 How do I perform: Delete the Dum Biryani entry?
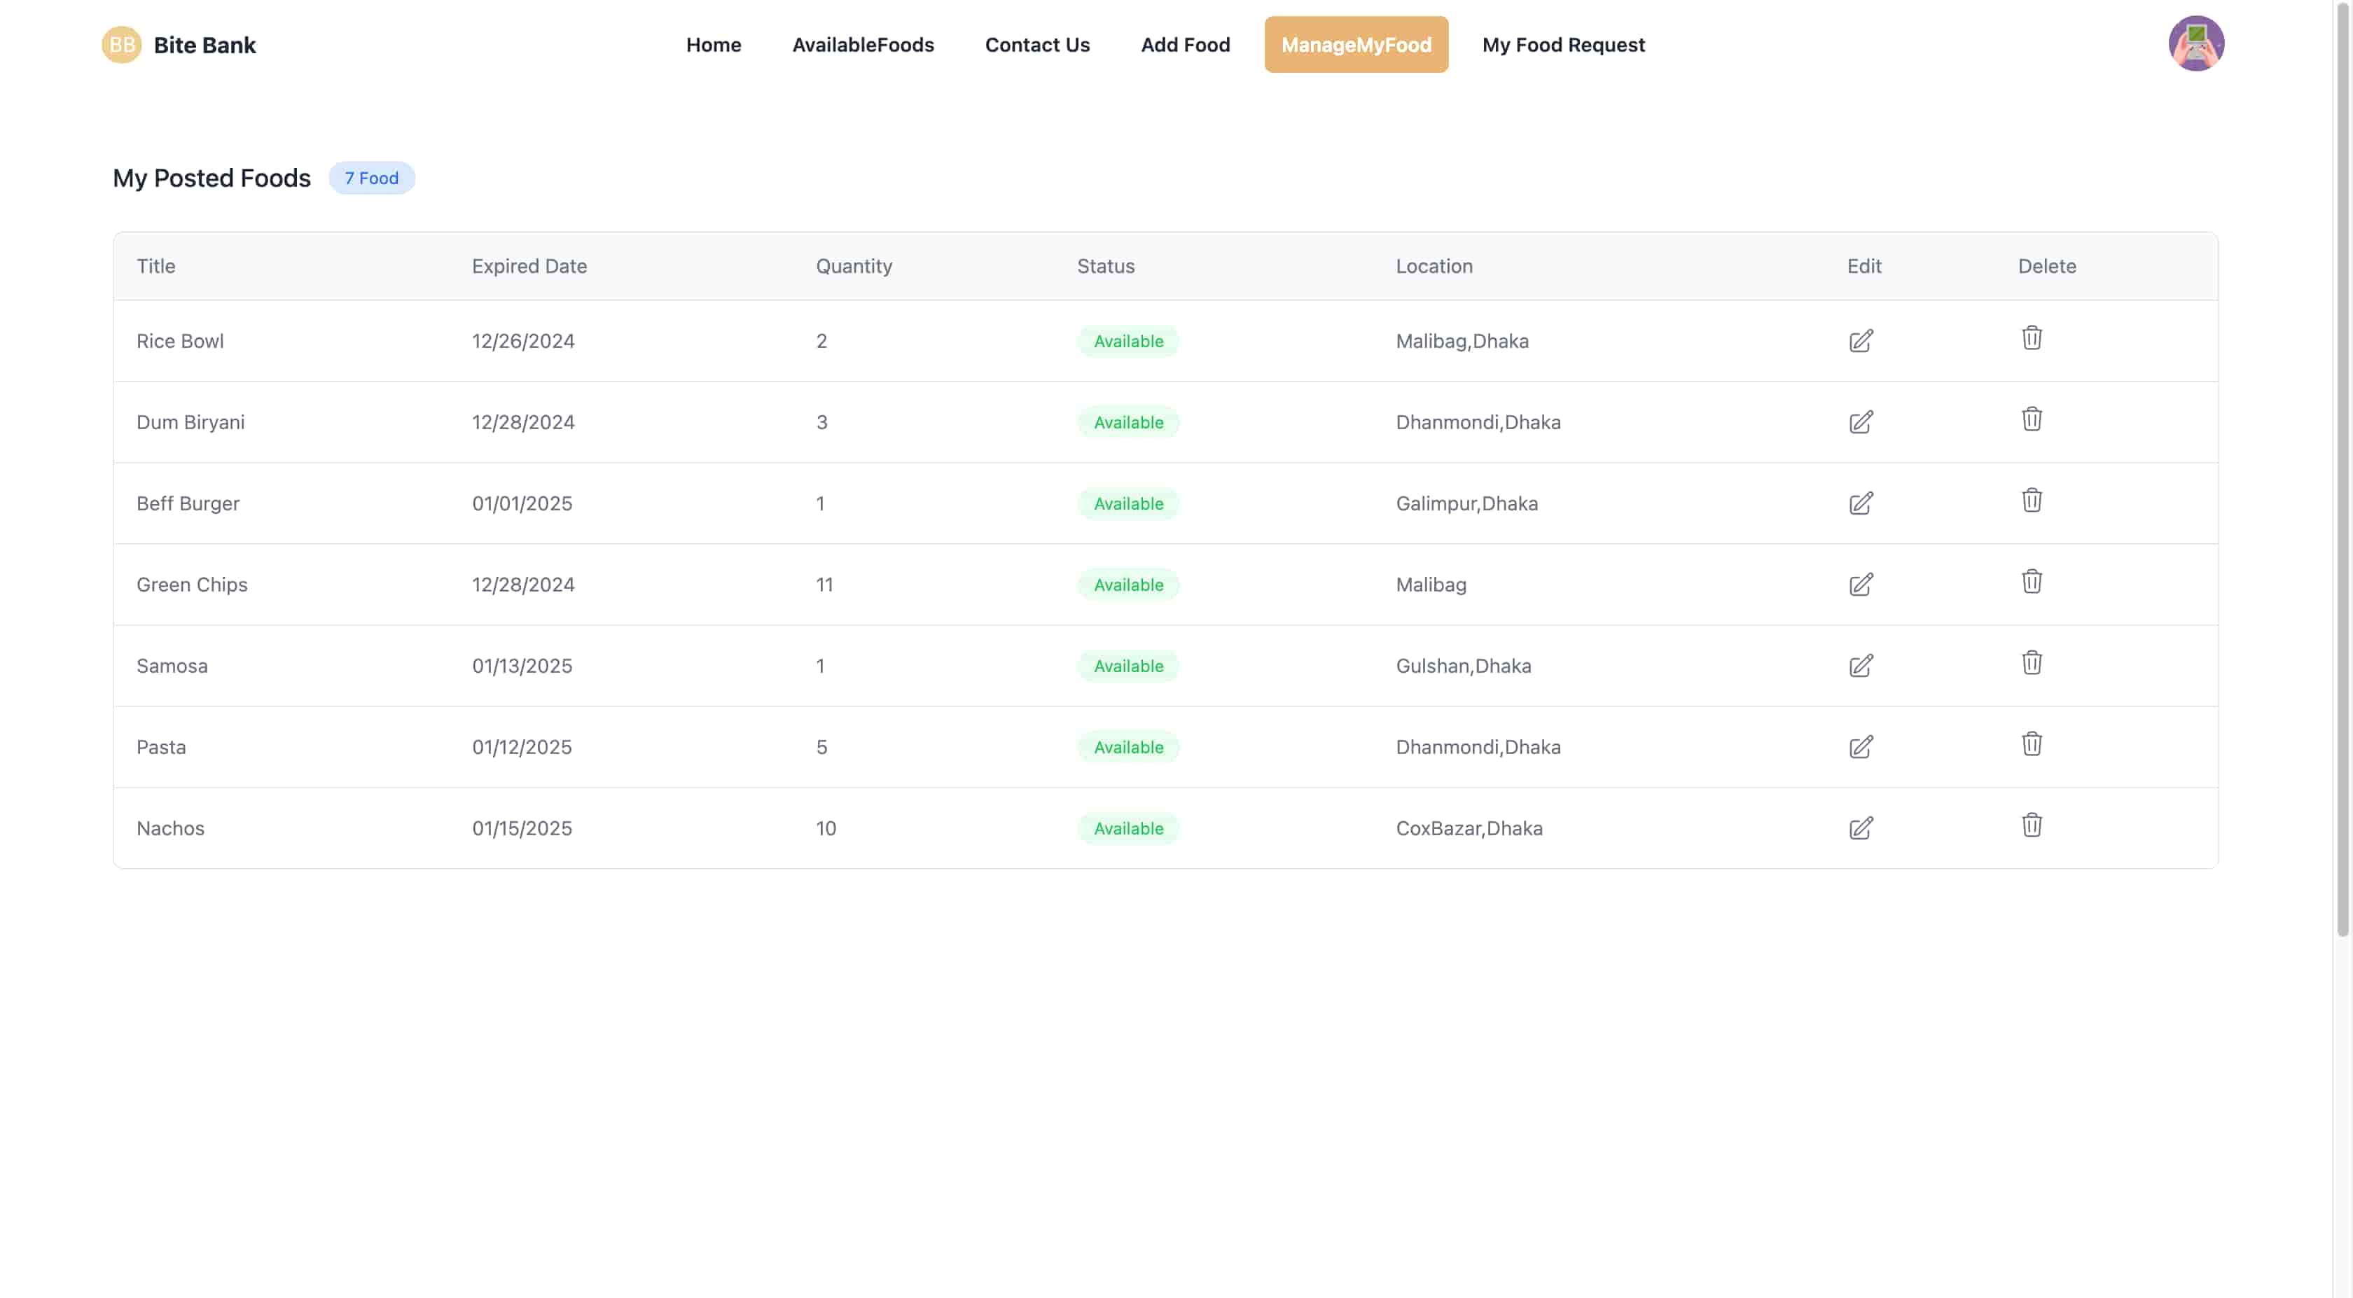pos(2032,419)
